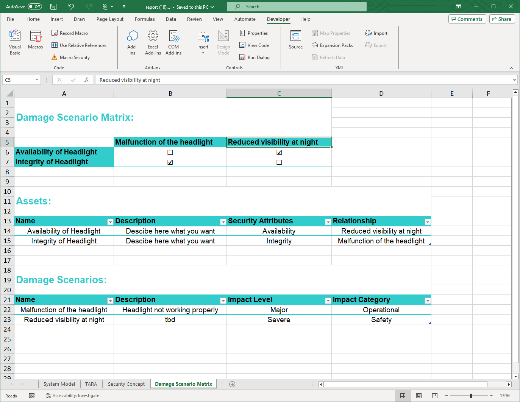Screen dimensions: 520x402
Task: Click the Search box in title bar
Action: coord(297,7)
